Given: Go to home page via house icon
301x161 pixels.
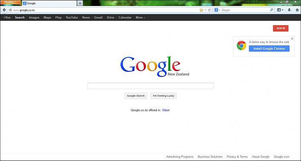Looking at the screenshot, I should click(297, 10).
